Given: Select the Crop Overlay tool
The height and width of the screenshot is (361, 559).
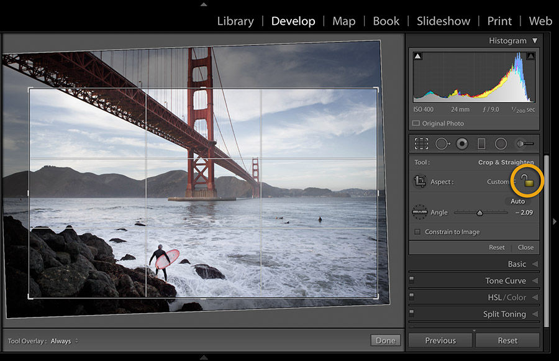Looking at the screenshot, I should [420, 144].
